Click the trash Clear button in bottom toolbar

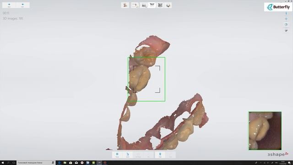click(x=160, y=155)
